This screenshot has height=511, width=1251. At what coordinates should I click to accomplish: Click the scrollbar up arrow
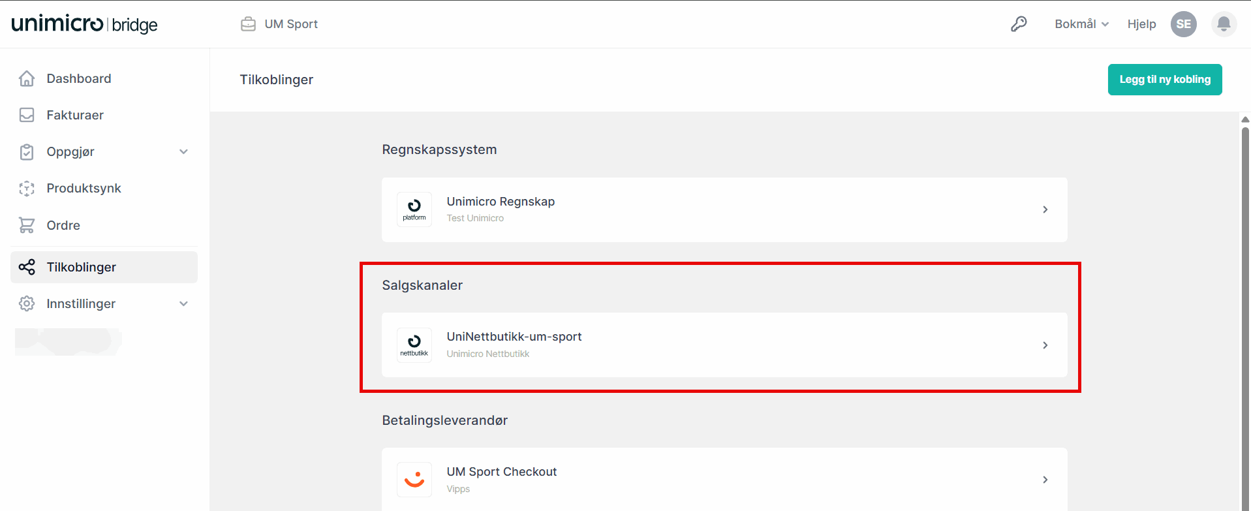(x=1245, y=119)
